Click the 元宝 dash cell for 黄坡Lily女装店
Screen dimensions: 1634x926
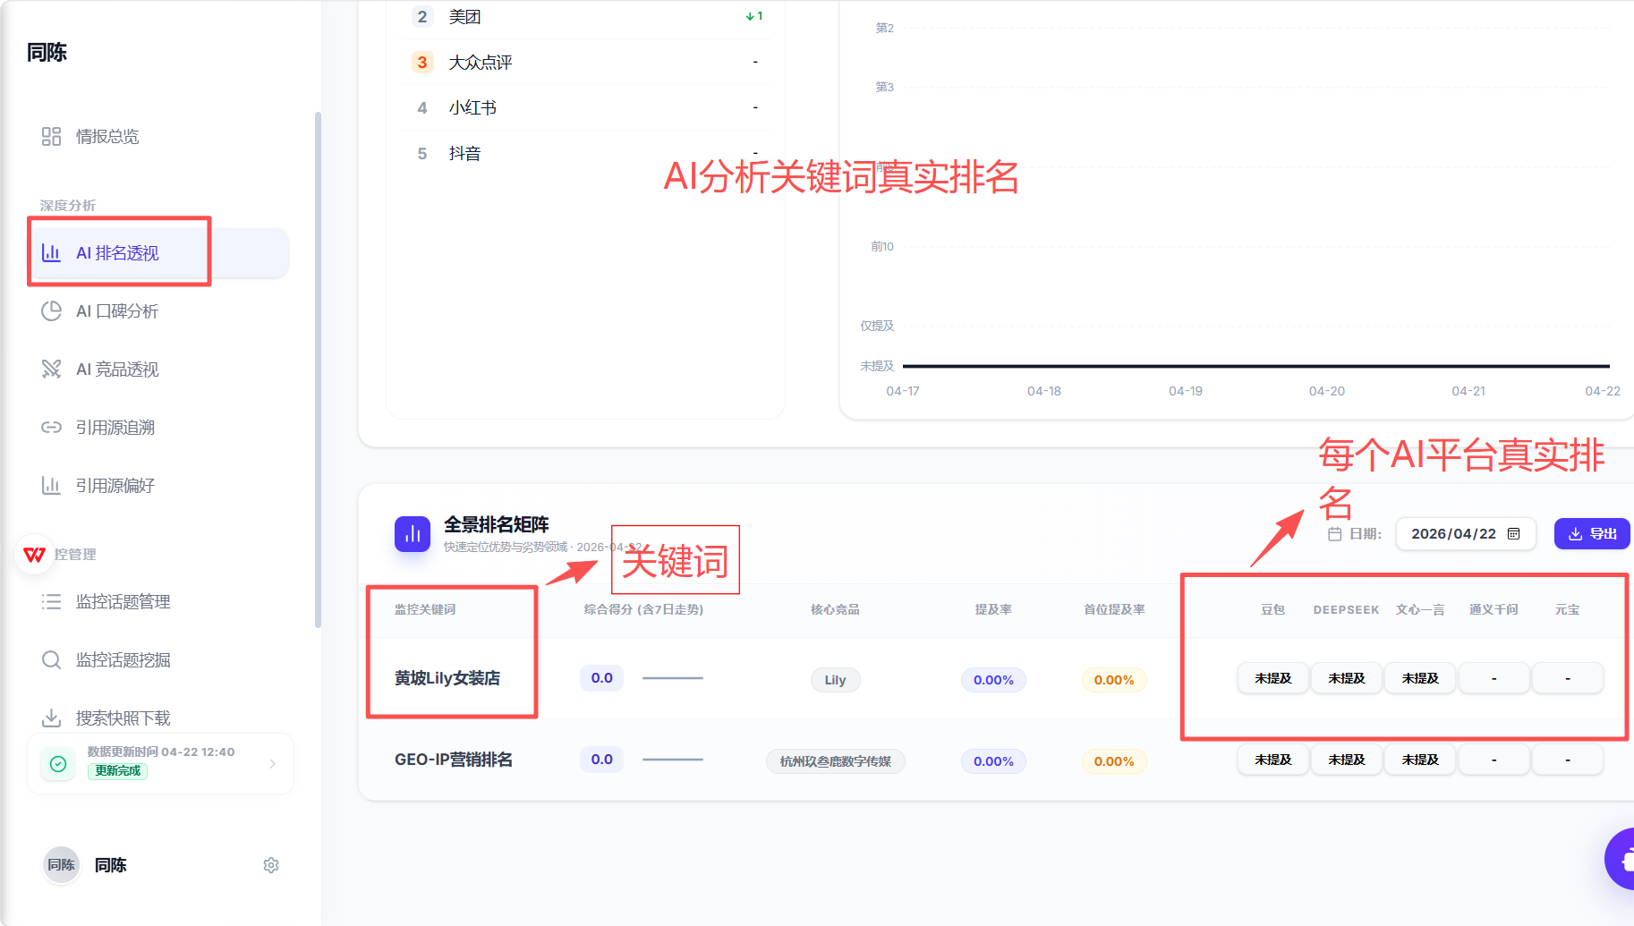point(1567,679)
